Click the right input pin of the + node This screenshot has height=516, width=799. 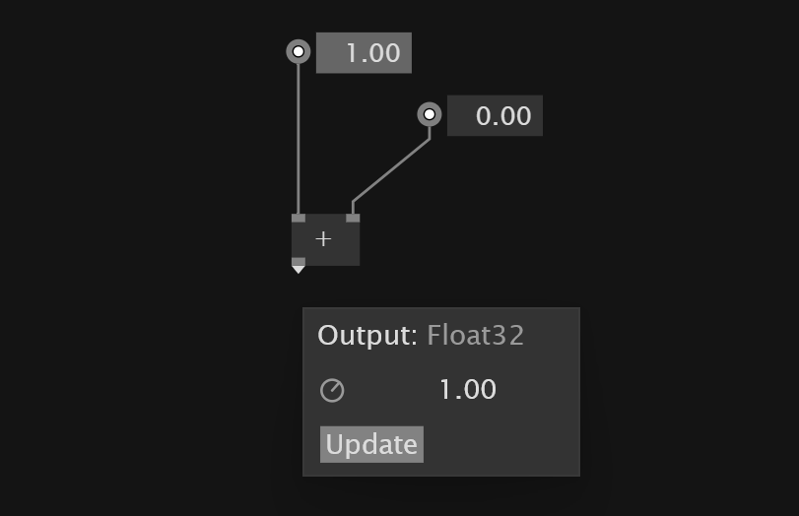click(353, 218)
